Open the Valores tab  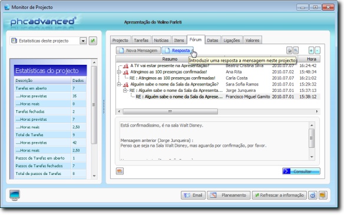(x=252, y=40)
